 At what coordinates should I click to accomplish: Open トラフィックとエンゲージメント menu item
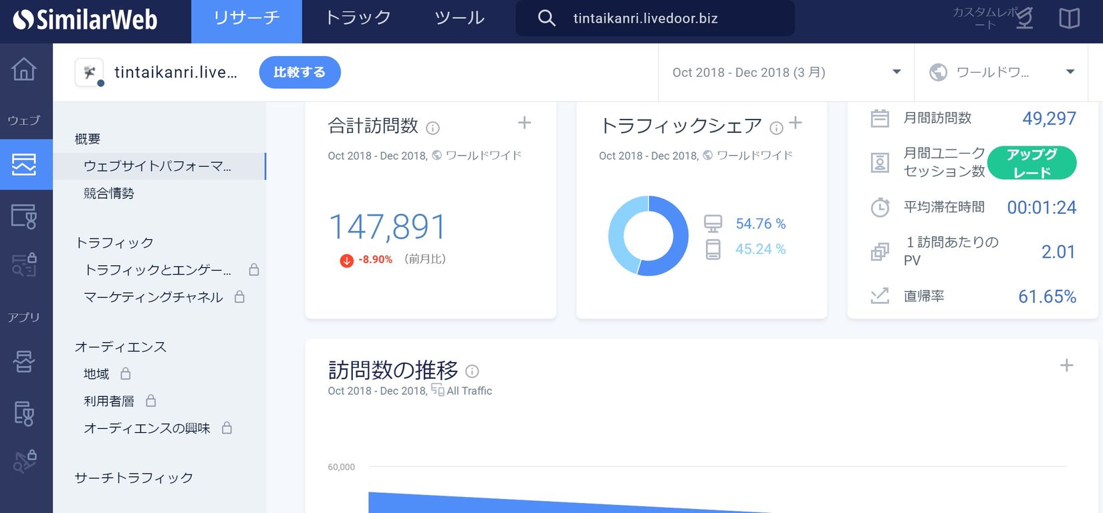[x=158, y=270]
